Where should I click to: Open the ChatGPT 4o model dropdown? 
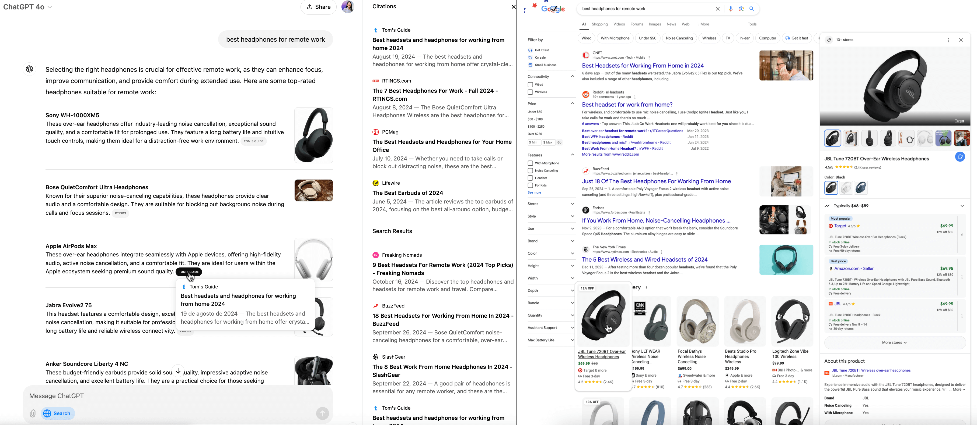[27, 7]
